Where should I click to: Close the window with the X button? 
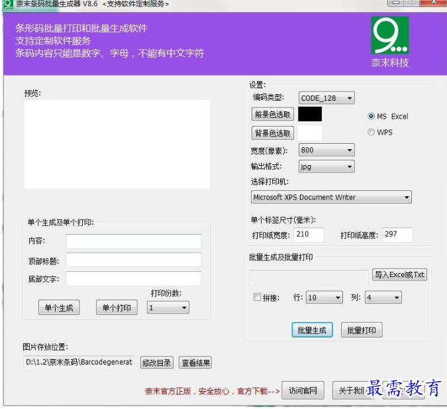(434, 2)
